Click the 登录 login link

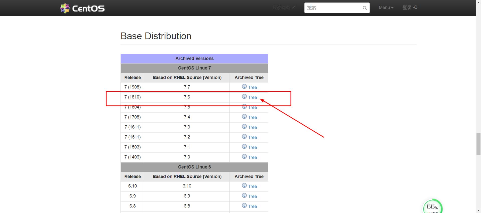pyautogui.click(x=410, y=7)
